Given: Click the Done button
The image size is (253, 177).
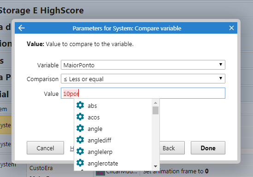Looking at the screenshot, I should [x=208, y=148].
